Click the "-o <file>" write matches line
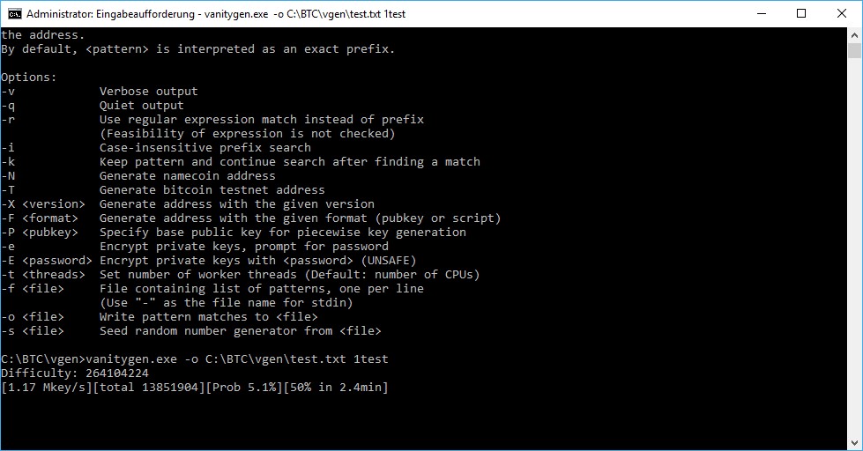The height and width of the screenshot is (451, 863). click(160, 317)
